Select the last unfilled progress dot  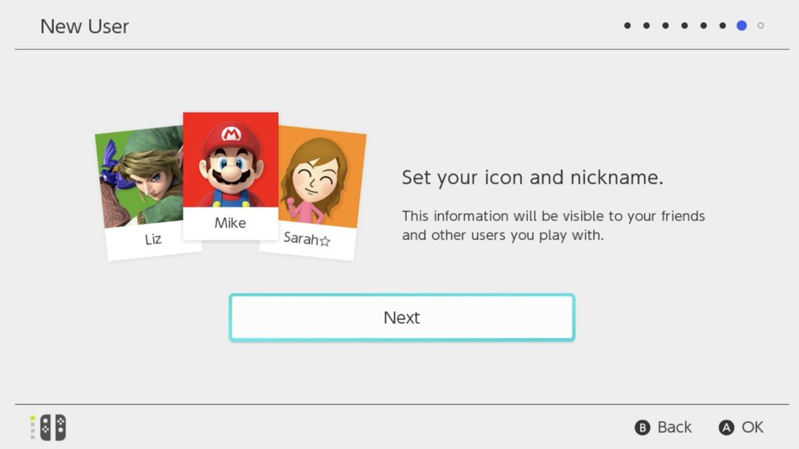tap(760, 25)
